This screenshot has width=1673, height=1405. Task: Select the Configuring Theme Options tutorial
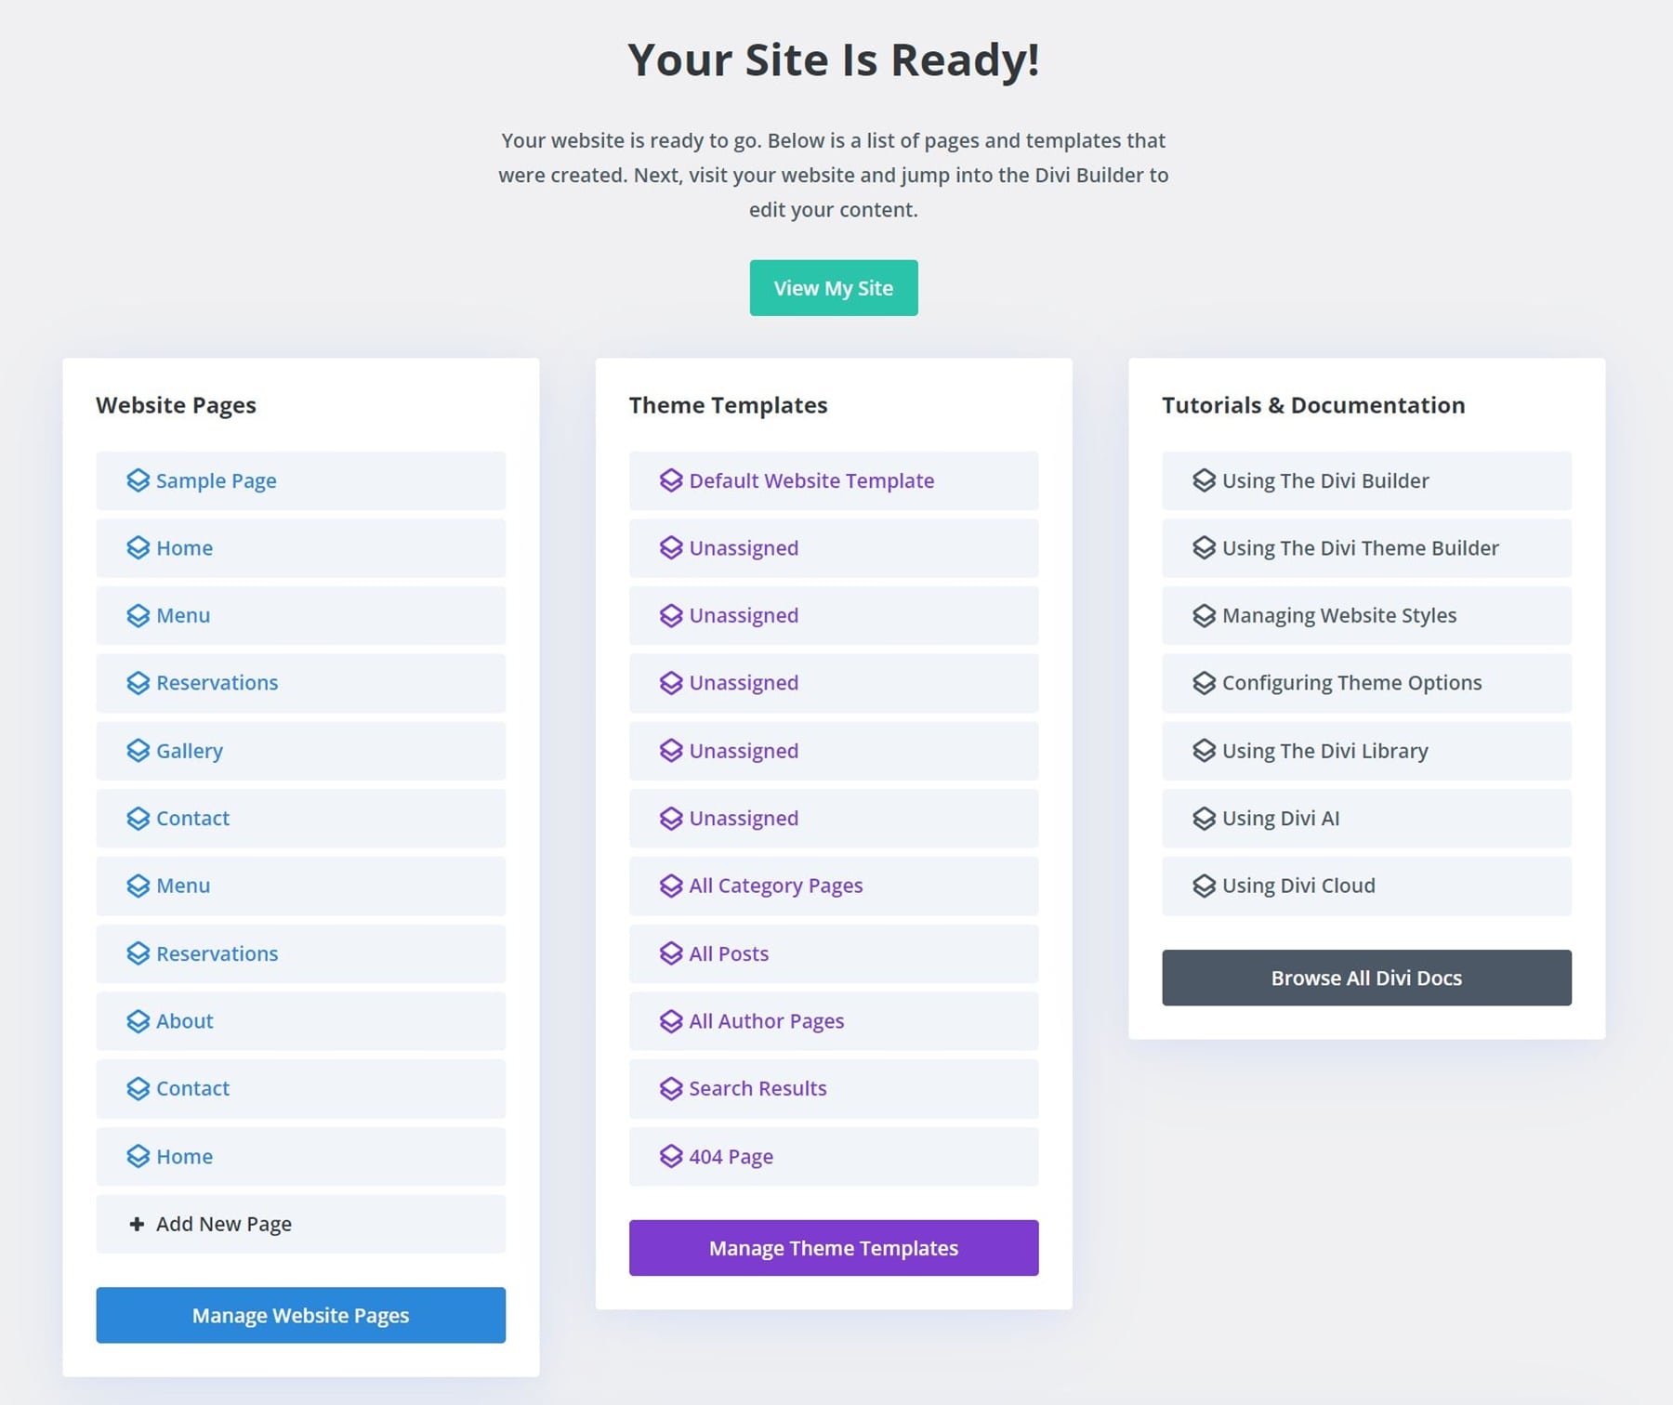[1351, 682]
